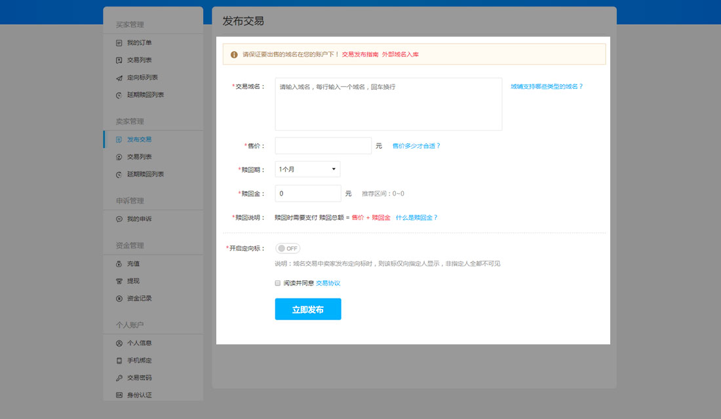Click the 手机绑定 phone icon
Screen dimensions: 721x419
pyautogui.click(x=119, y=361)
